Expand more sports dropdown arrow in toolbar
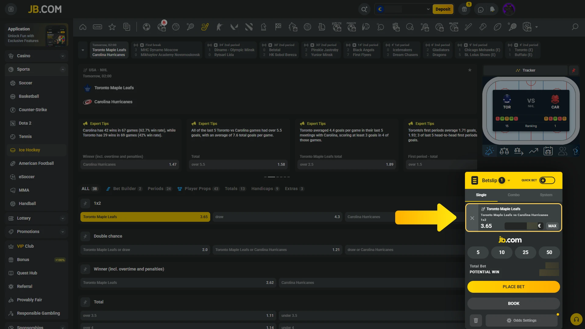Screen dimensions: 585x329 click(537, 27)
